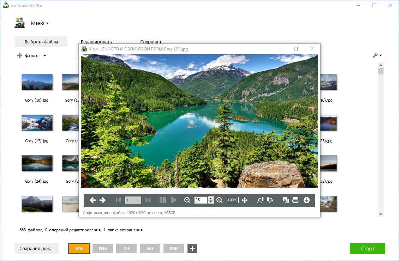This screenshot has height=261, width=399.
Task: Jump to last page in viewer
Action: click(x=148, y=200)
